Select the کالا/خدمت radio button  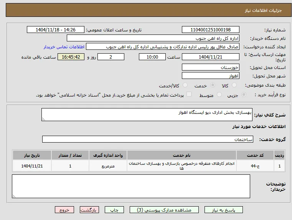[x=185, y=85]
